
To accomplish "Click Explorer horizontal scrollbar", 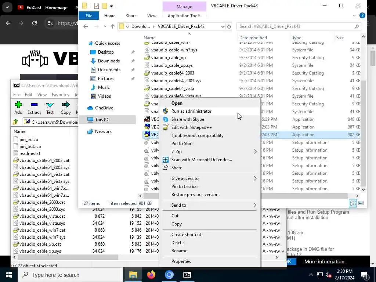I will tap(246, 196).
